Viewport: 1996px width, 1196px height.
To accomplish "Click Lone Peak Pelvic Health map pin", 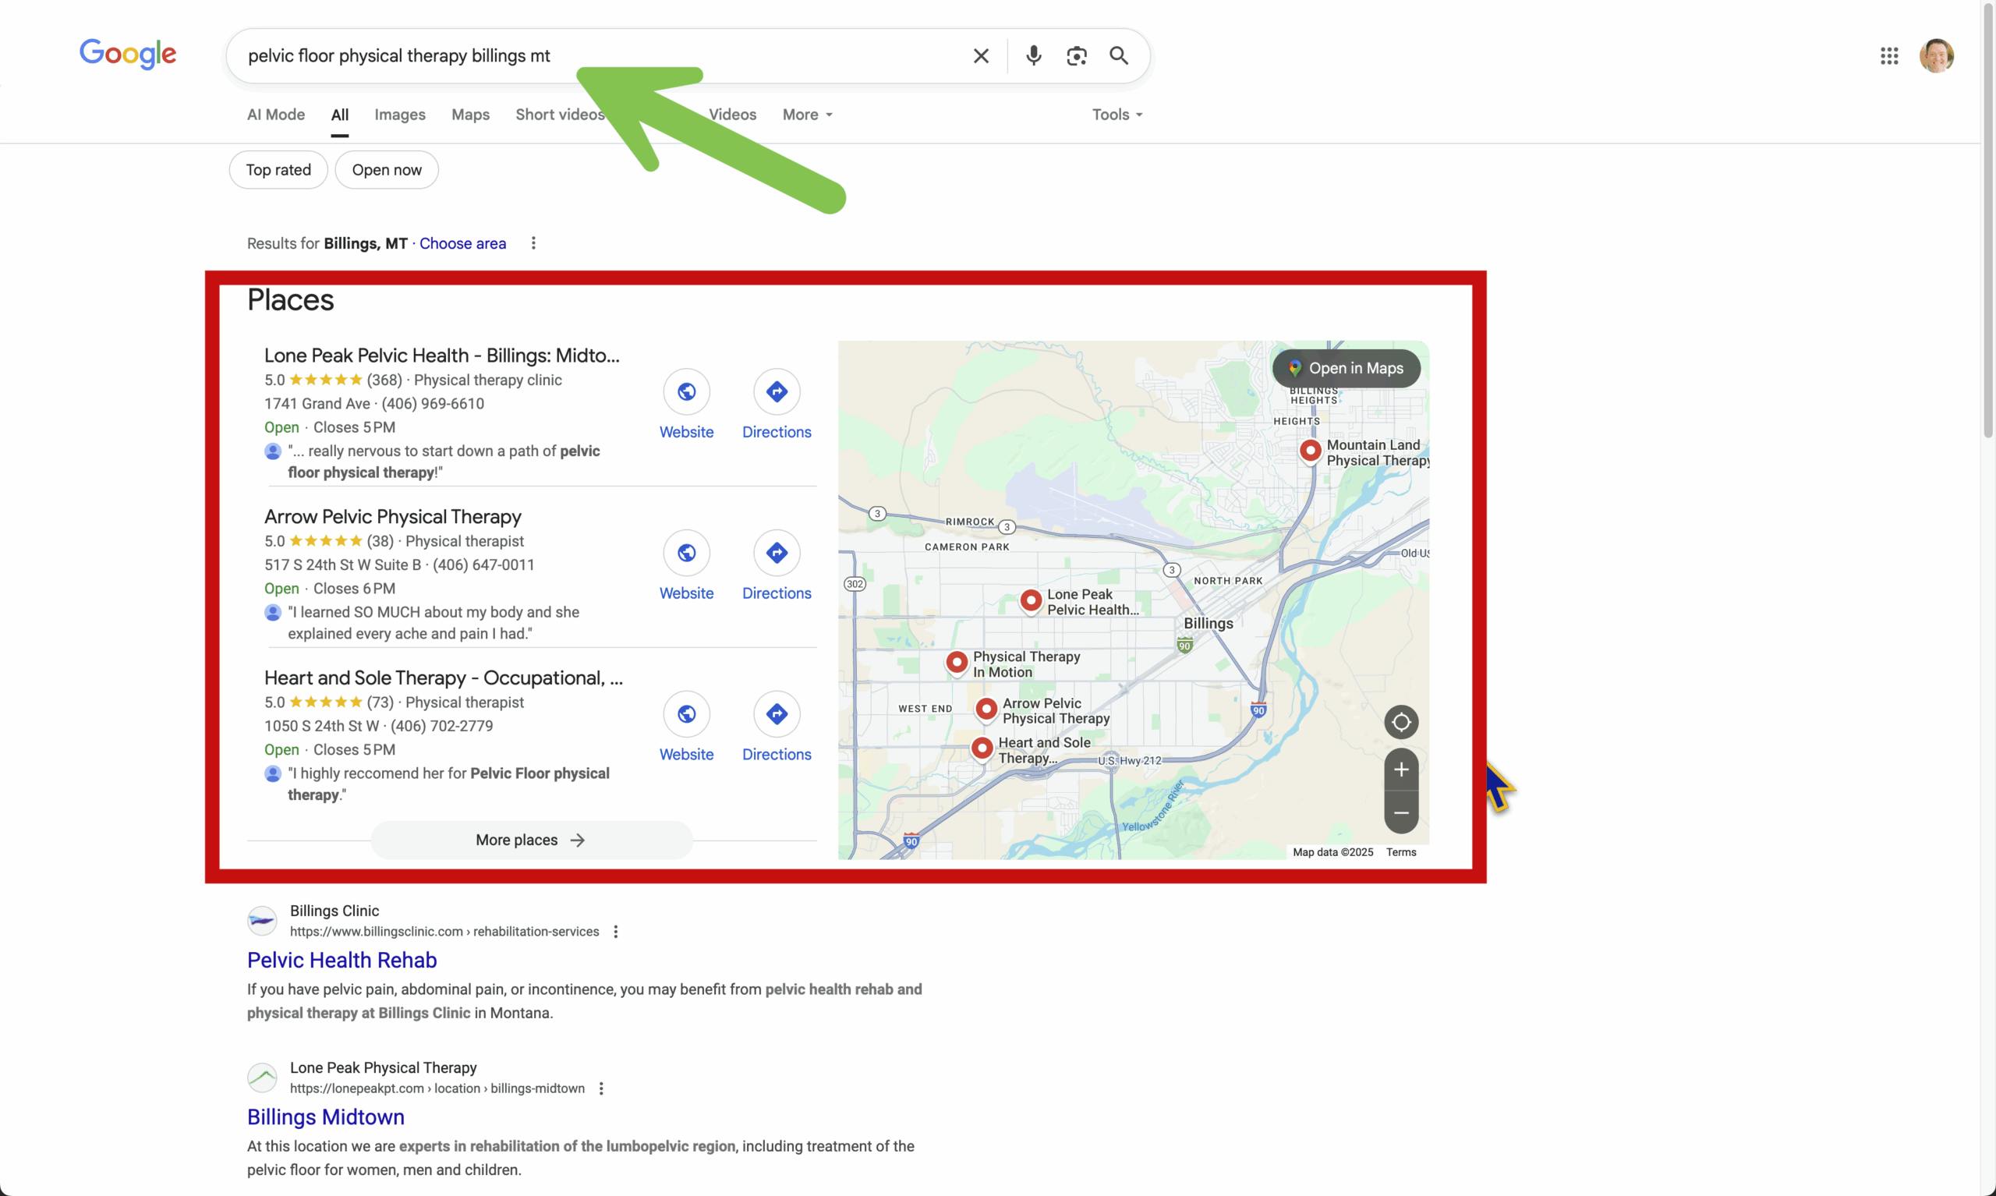I will point(1031,600).
